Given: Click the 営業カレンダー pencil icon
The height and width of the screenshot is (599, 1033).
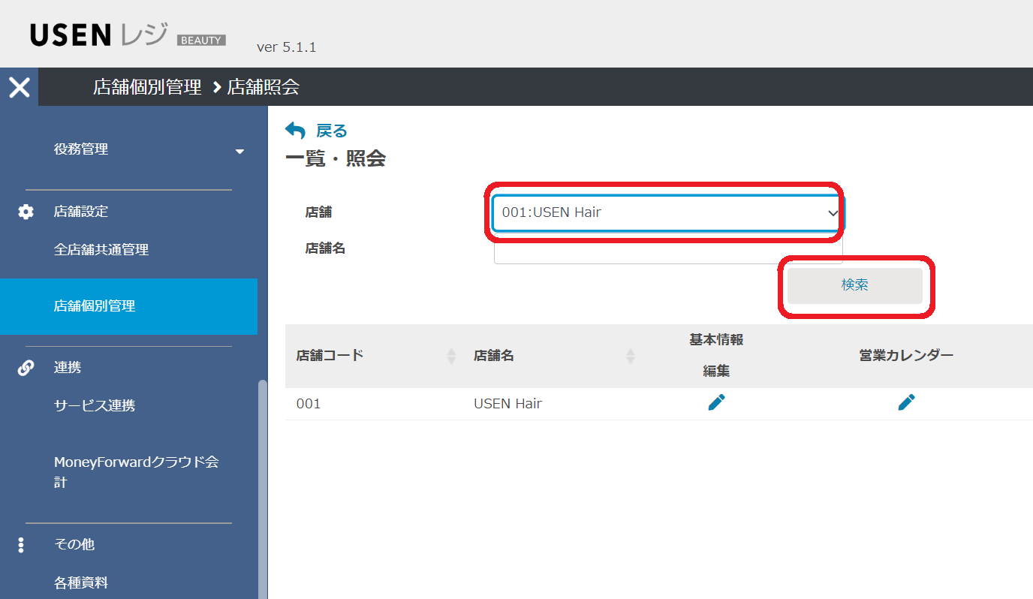Looking at the screenshot, I should pyautogui.click(x=906, y=403).
